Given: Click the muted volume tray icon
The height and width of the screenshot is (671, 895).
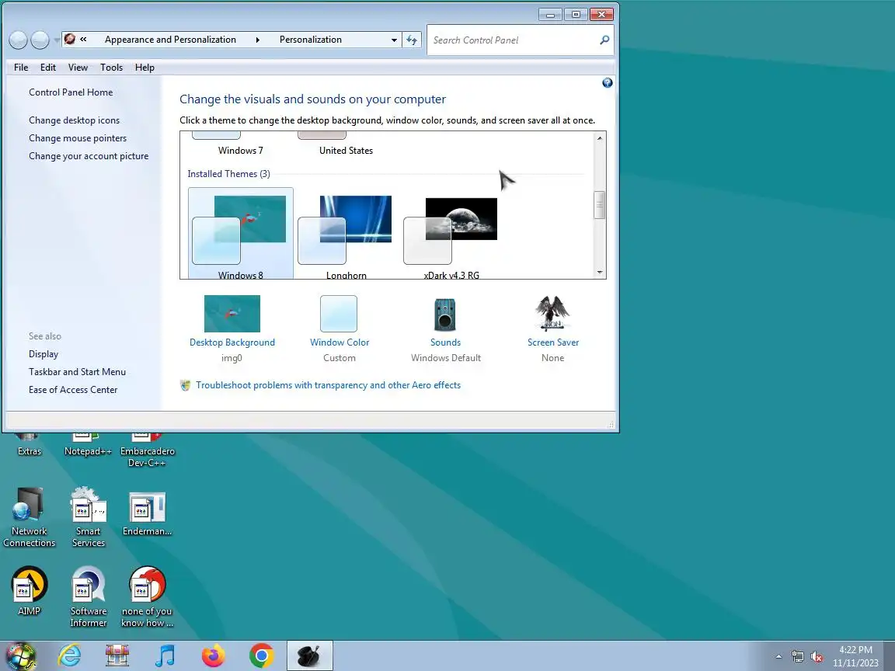Looking at the screenshot, I should point(817,657).
